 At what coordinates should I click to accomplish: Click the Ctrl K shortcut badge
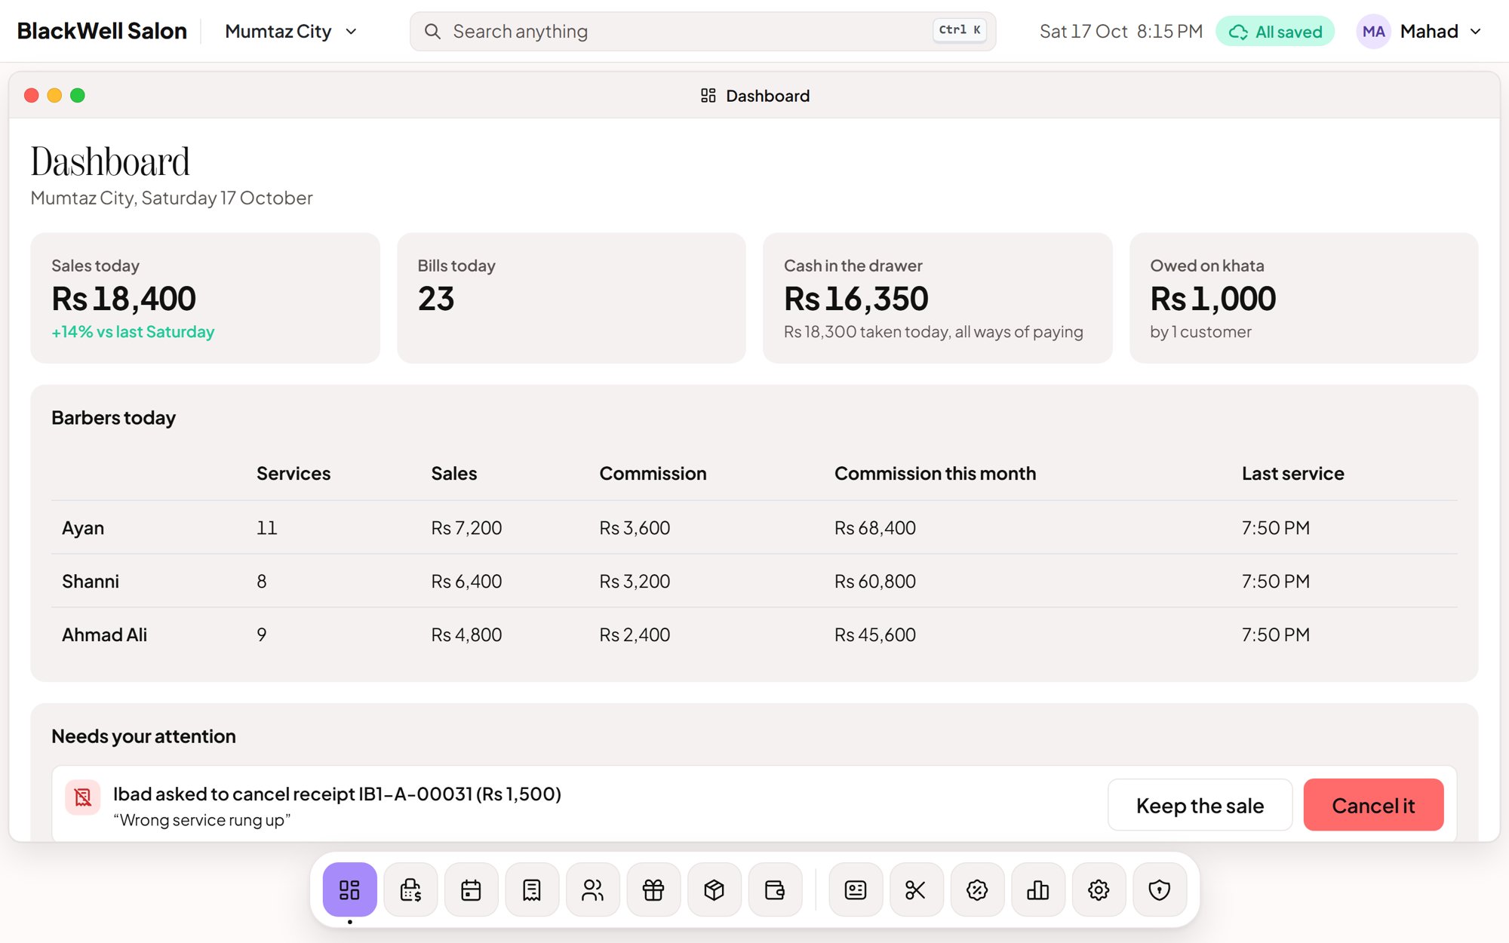click(959, 30)
